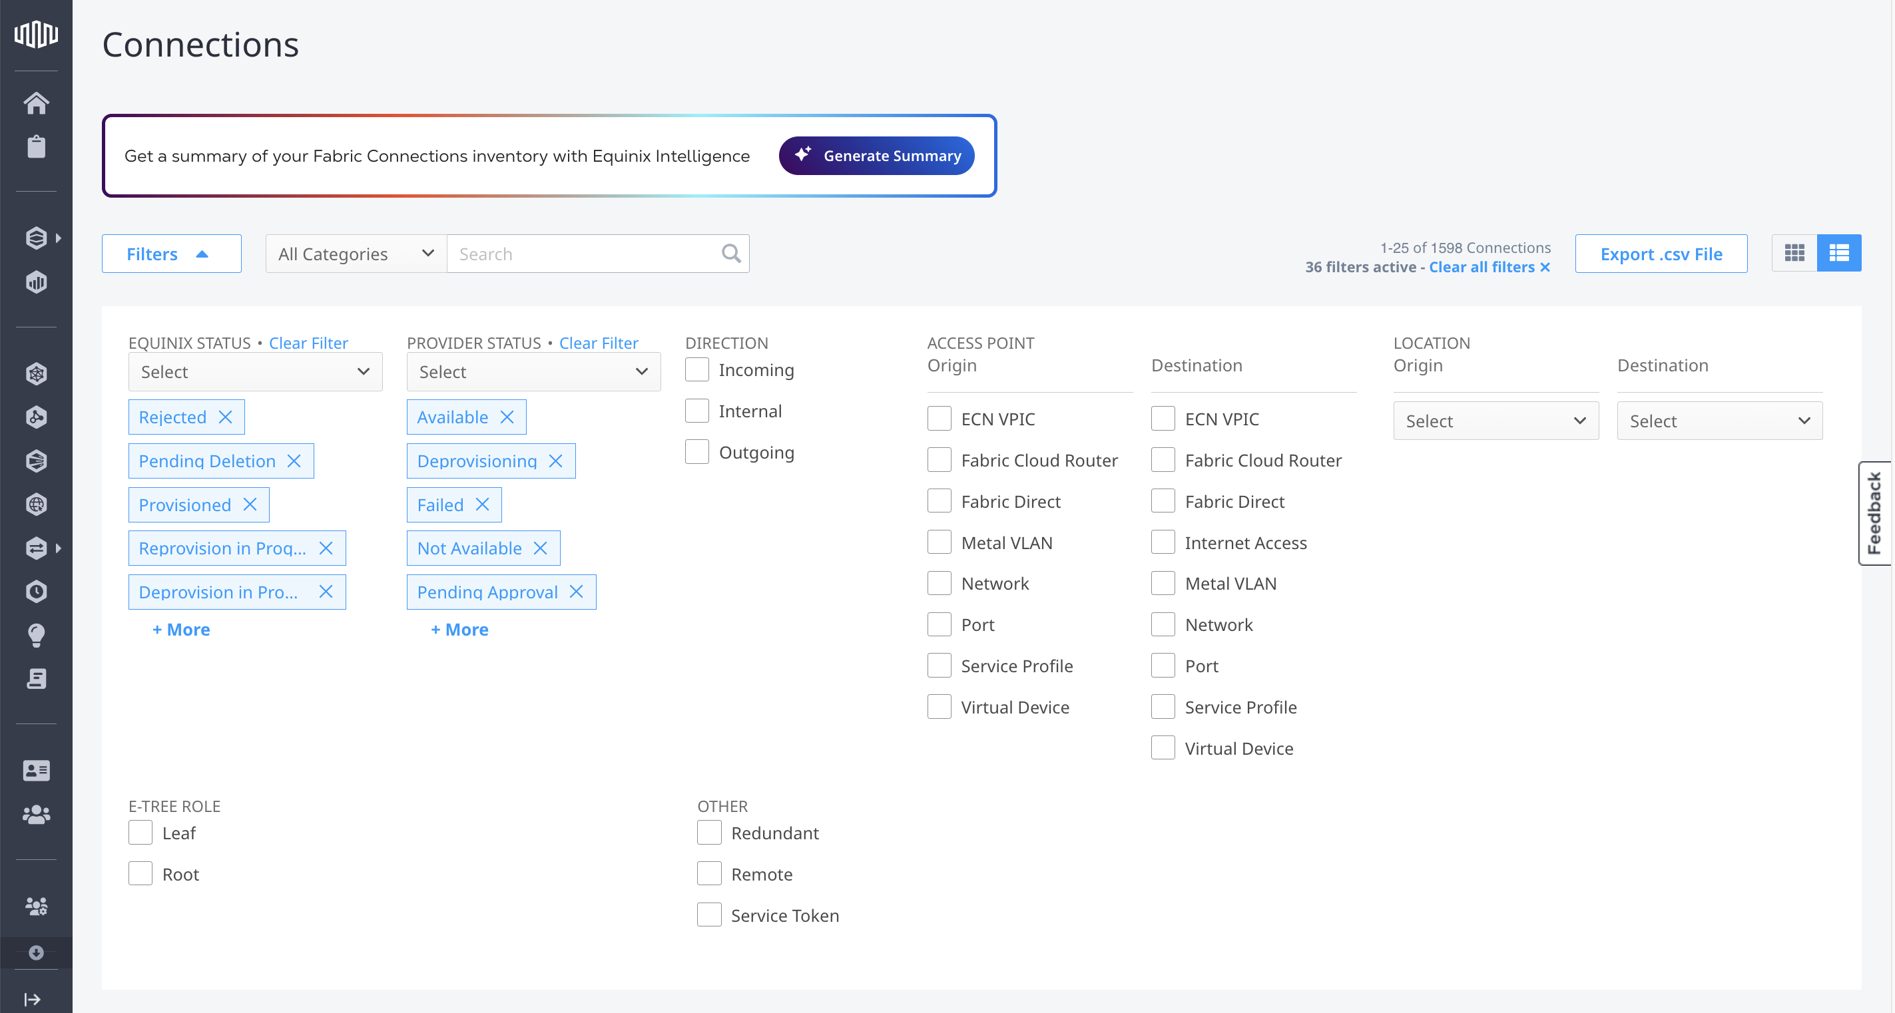Check origin Fabric Cloud Router box
This screenshot has width=1895, height=1013.
(939, 460)
